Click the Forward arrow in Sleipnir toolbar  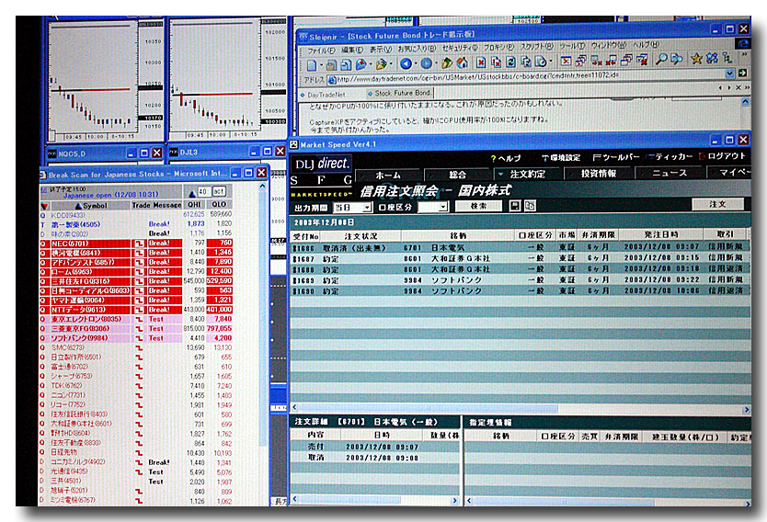coord(427,63)
